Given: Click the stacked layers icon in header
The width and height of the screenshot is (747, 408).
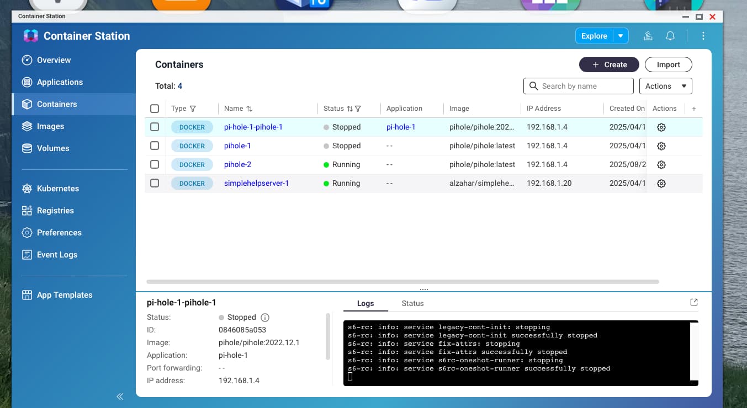Looking at the screenshot, I should point(648,36).
